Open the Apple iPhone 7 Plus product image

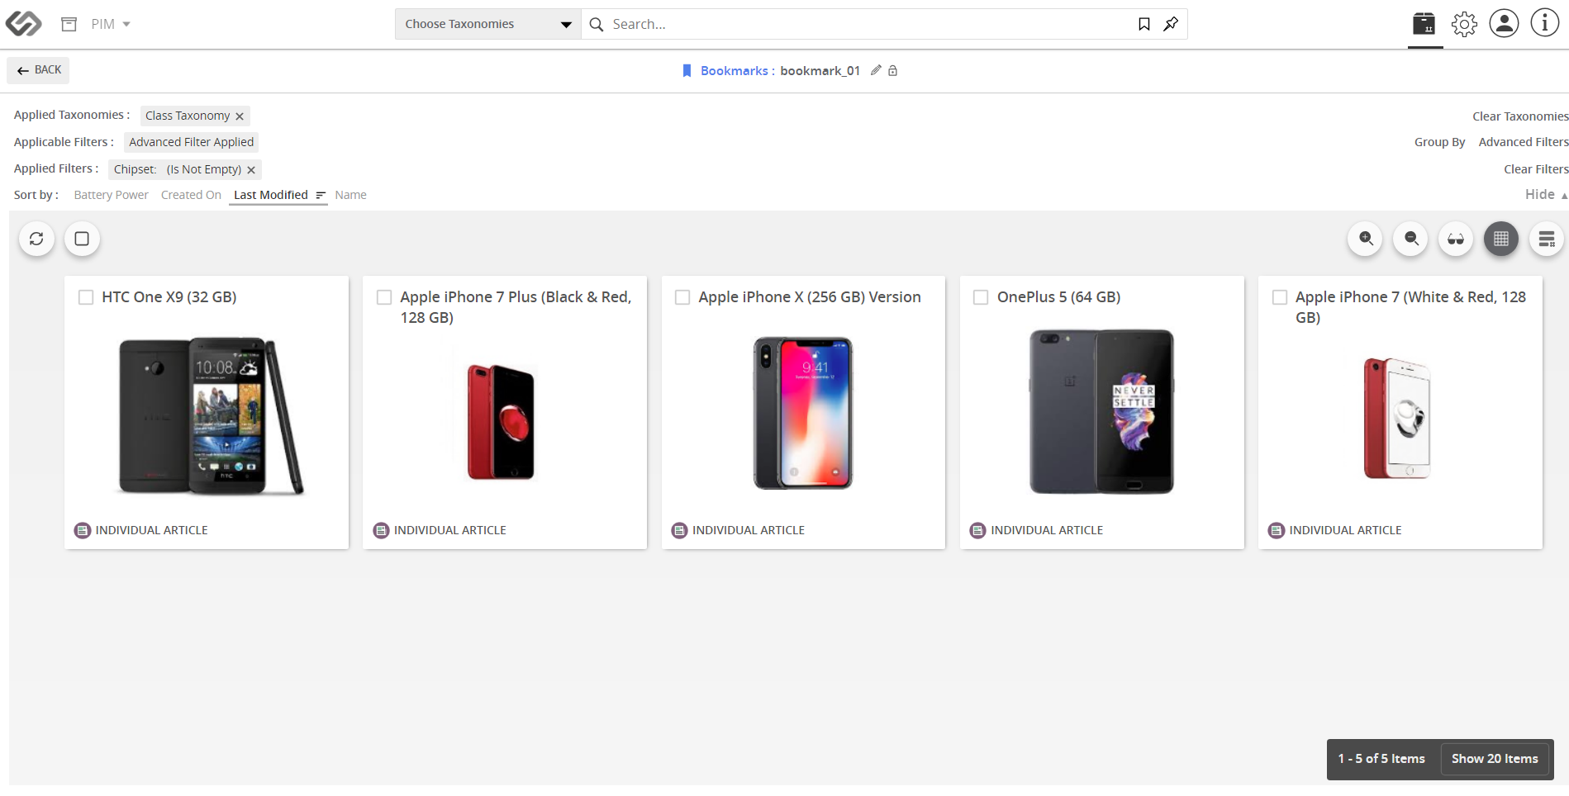click(502, 422)
